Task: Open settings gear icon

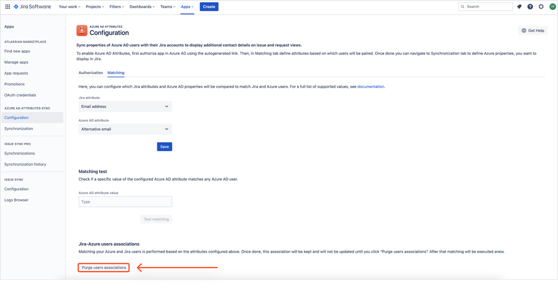Action: 541,7
